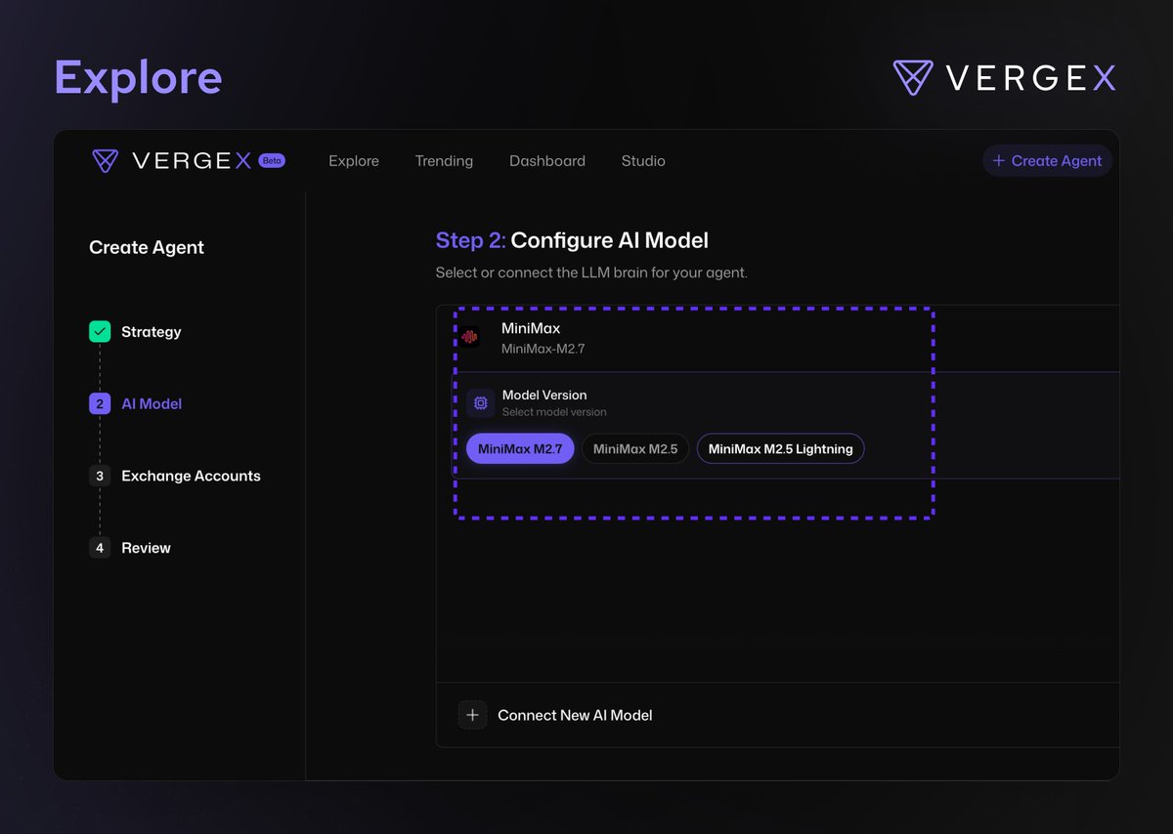Click the step 2 number icon

(x=100, y=404)
